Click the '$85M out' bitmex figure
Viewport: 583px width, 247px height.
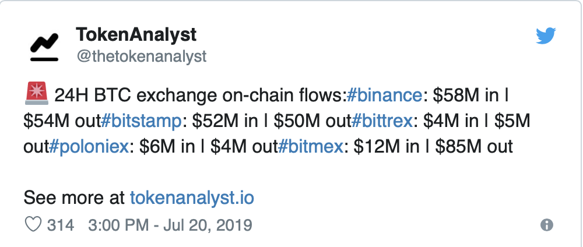474,147
